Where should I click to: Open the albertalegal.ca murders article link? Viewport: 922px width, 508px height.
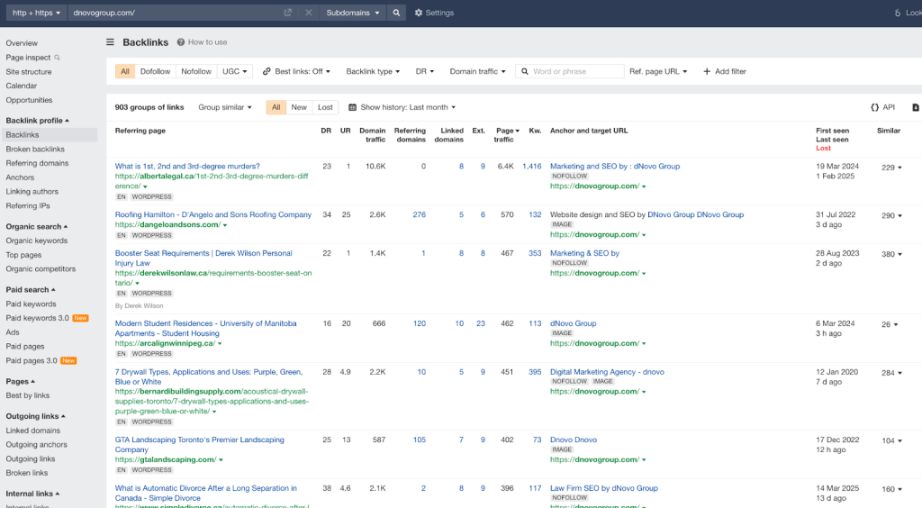click(187, 166)
